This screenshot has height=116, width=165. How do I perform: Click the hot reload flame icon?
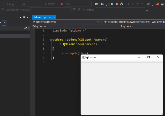(x=62, y=4)
